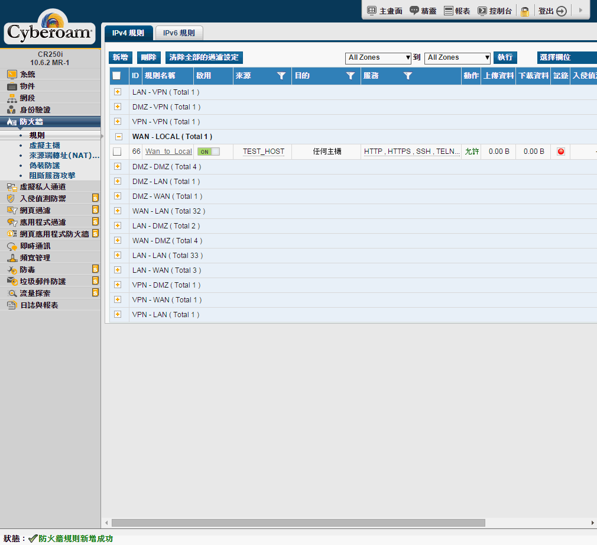Select 偽裝防護 submenu item
This screenshot has height=545, width=597.
coord(44,166)
